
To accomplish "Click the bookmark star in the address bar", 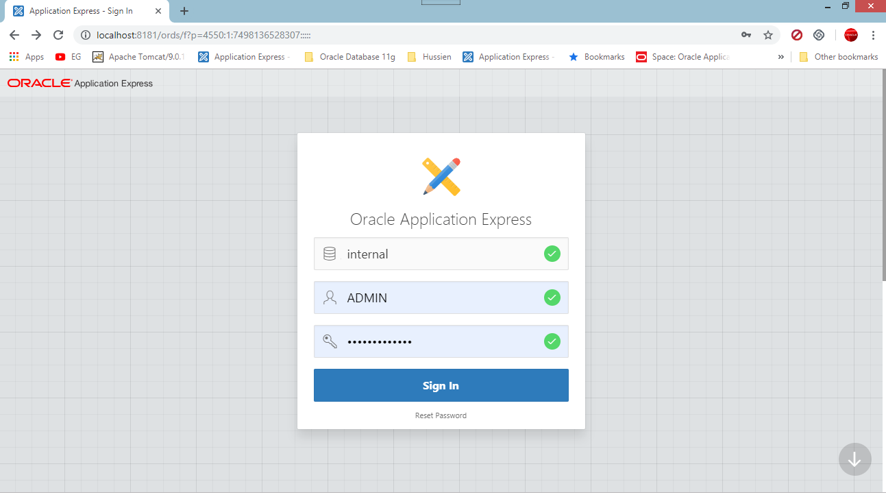I will [x=768, y=35].
